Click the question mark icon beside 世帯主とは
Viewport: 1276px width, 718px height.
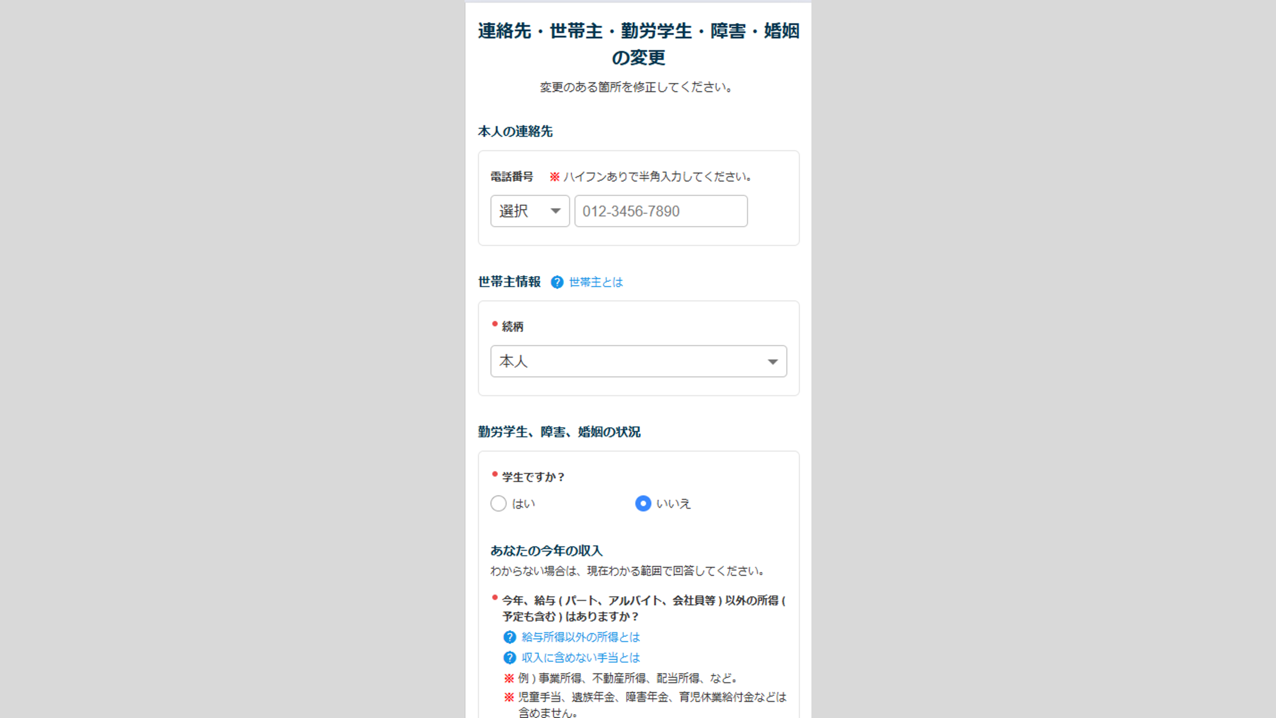click(x=557, y=282)
